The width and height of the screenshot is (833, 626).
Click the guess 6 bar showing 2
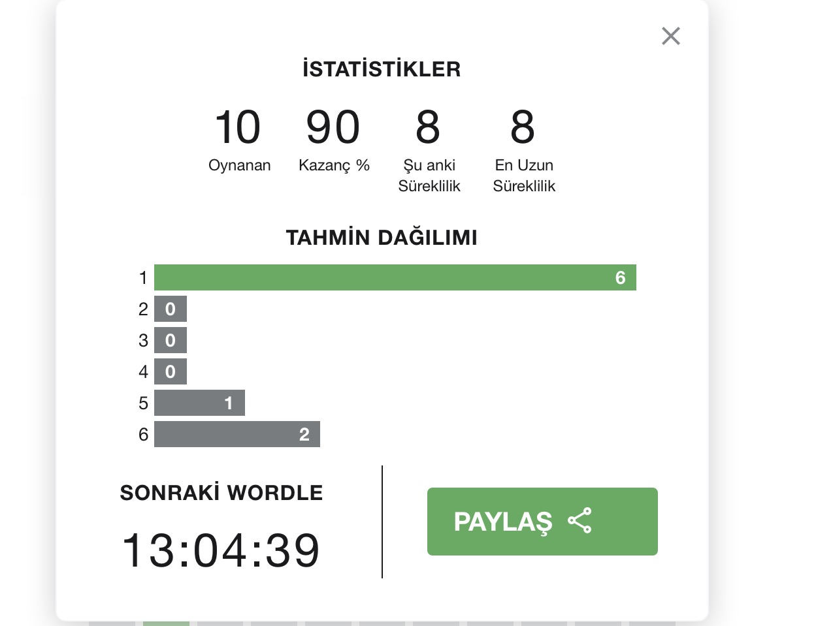click(237, 434)
